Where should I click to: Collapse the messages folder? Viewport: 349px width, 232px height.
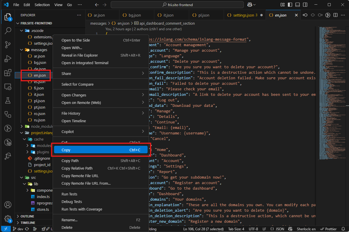pyautogui.click(x=39, y=50)
